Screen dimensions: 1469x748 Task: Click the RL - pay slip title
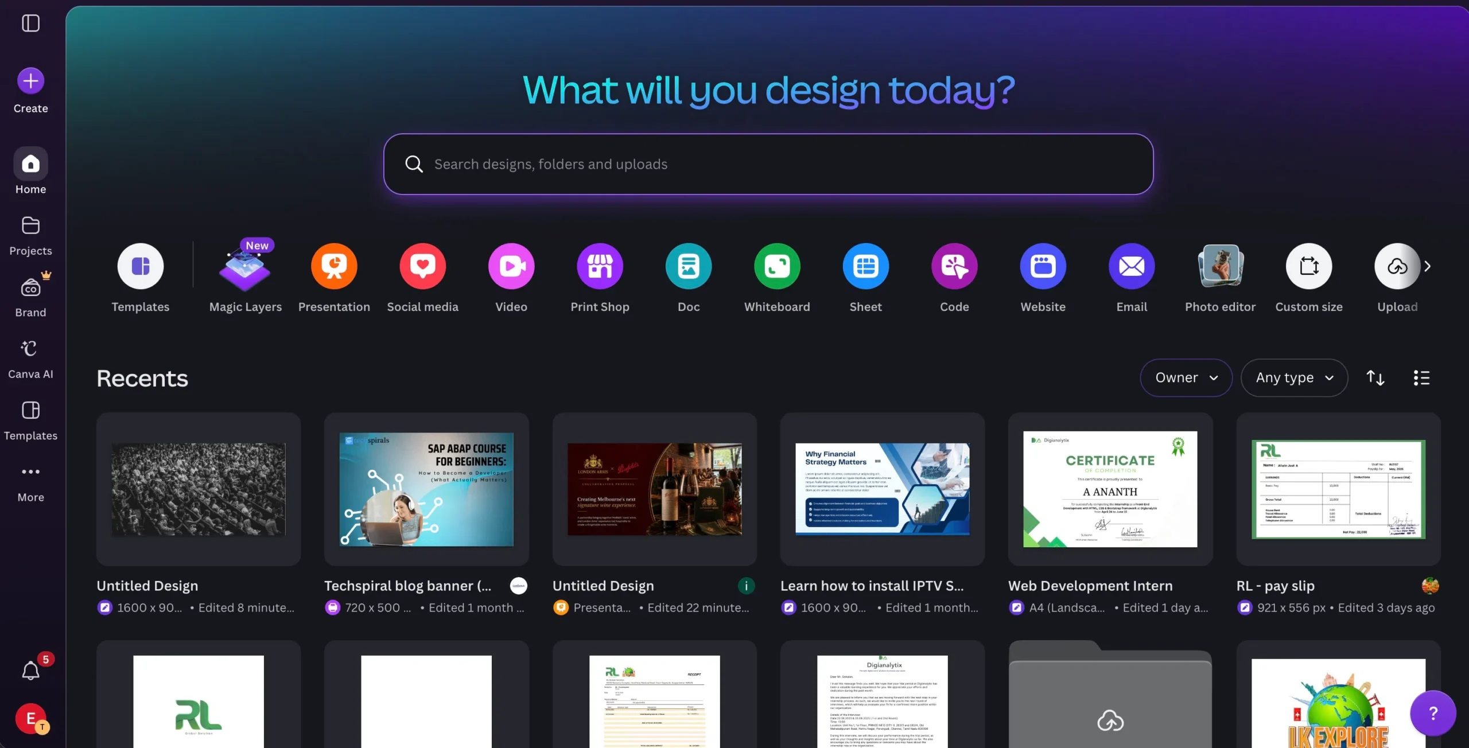tap(1275, 586)
